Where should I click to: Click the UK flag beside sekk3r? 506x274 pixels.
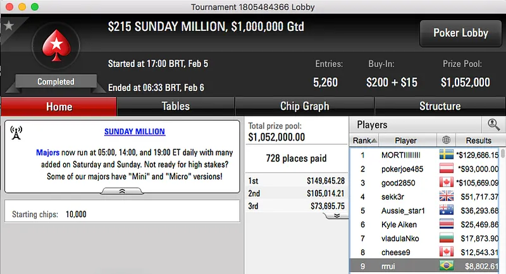point(447,196)
